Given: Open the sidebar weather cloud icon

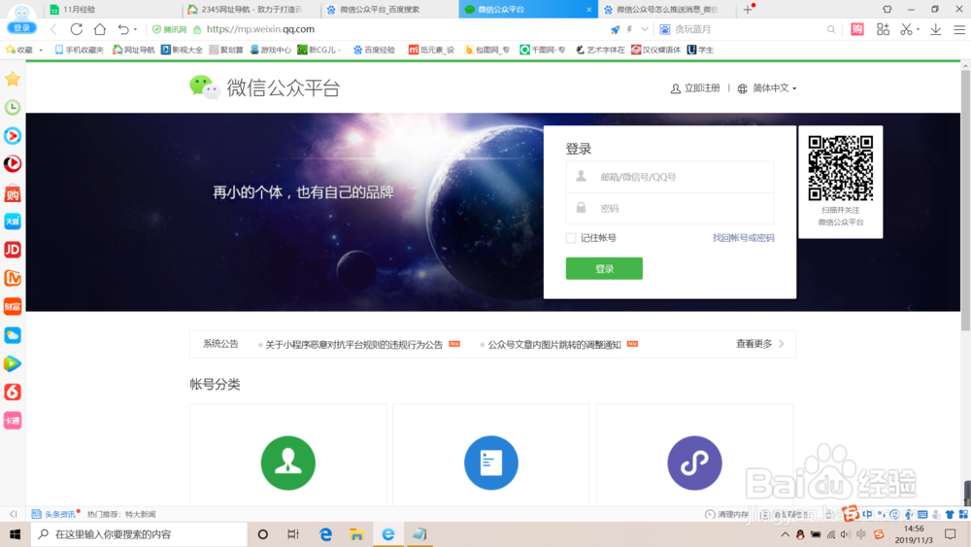Looking at the screenshot, I should pyautogui.click(x=13, y=335).
